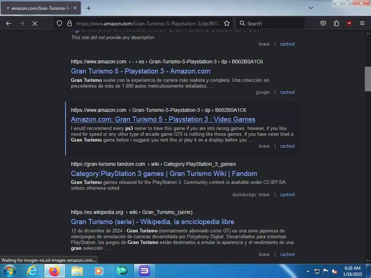This screenshot has width=371, height=278.
Task: Click the URL text https://gran-turismo.fandom.com
Action: click(x=108, y=164)
